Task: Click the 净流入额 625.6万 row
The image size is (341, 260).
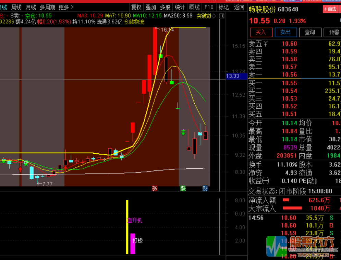Action: tap(294, 200)
